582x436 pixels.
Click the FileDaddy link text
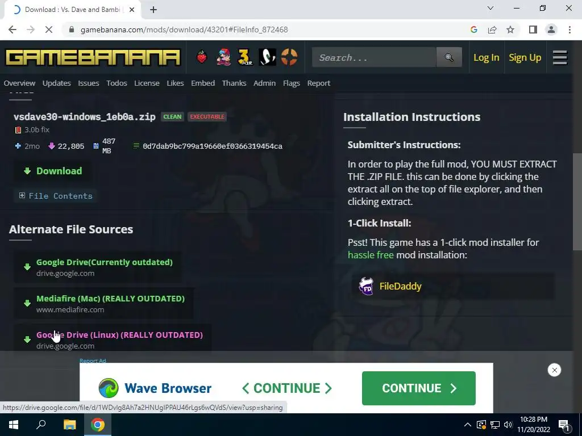tap(400, 286)
